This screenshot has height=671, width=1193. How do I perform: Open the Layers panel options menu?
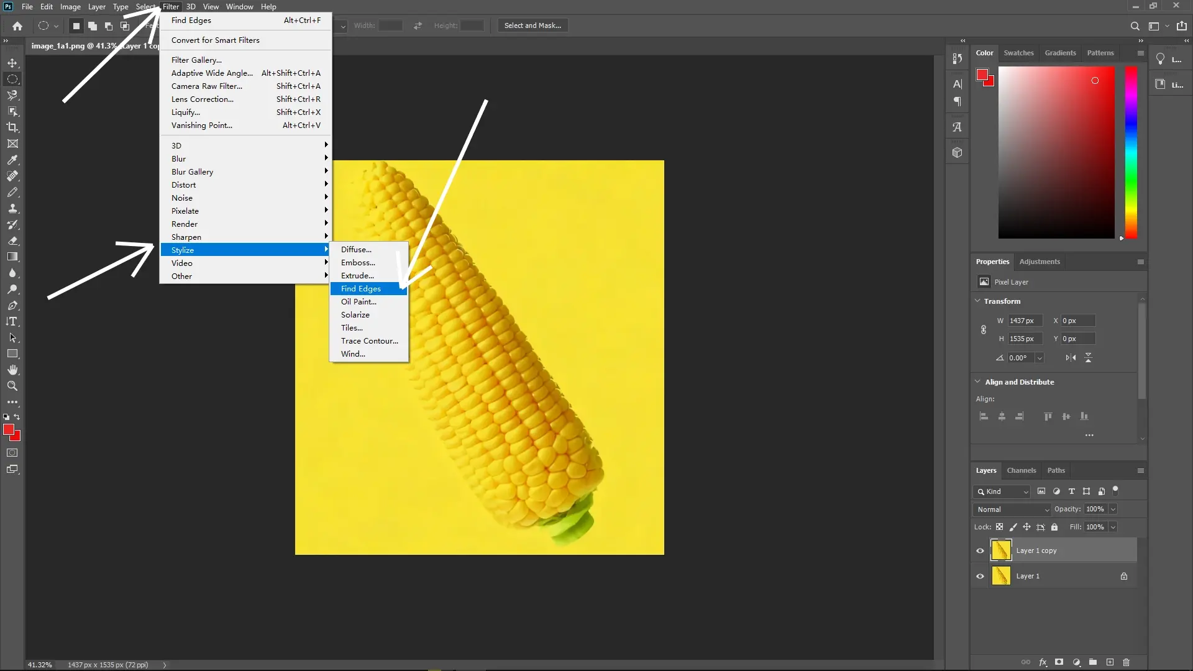(1140, 470)
